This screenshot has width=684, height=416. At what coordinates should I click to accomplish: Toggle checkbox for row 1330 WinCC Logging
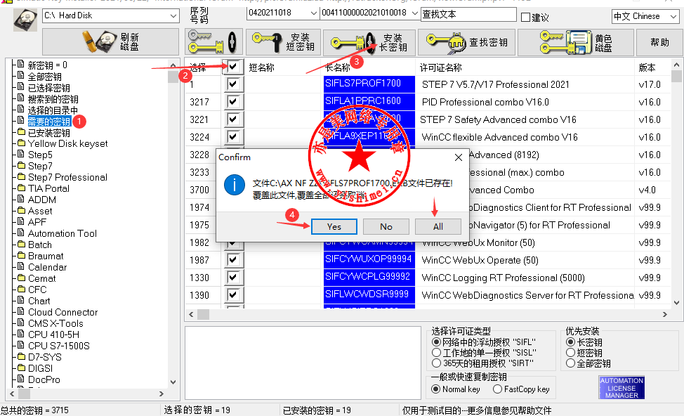[233, 277]
